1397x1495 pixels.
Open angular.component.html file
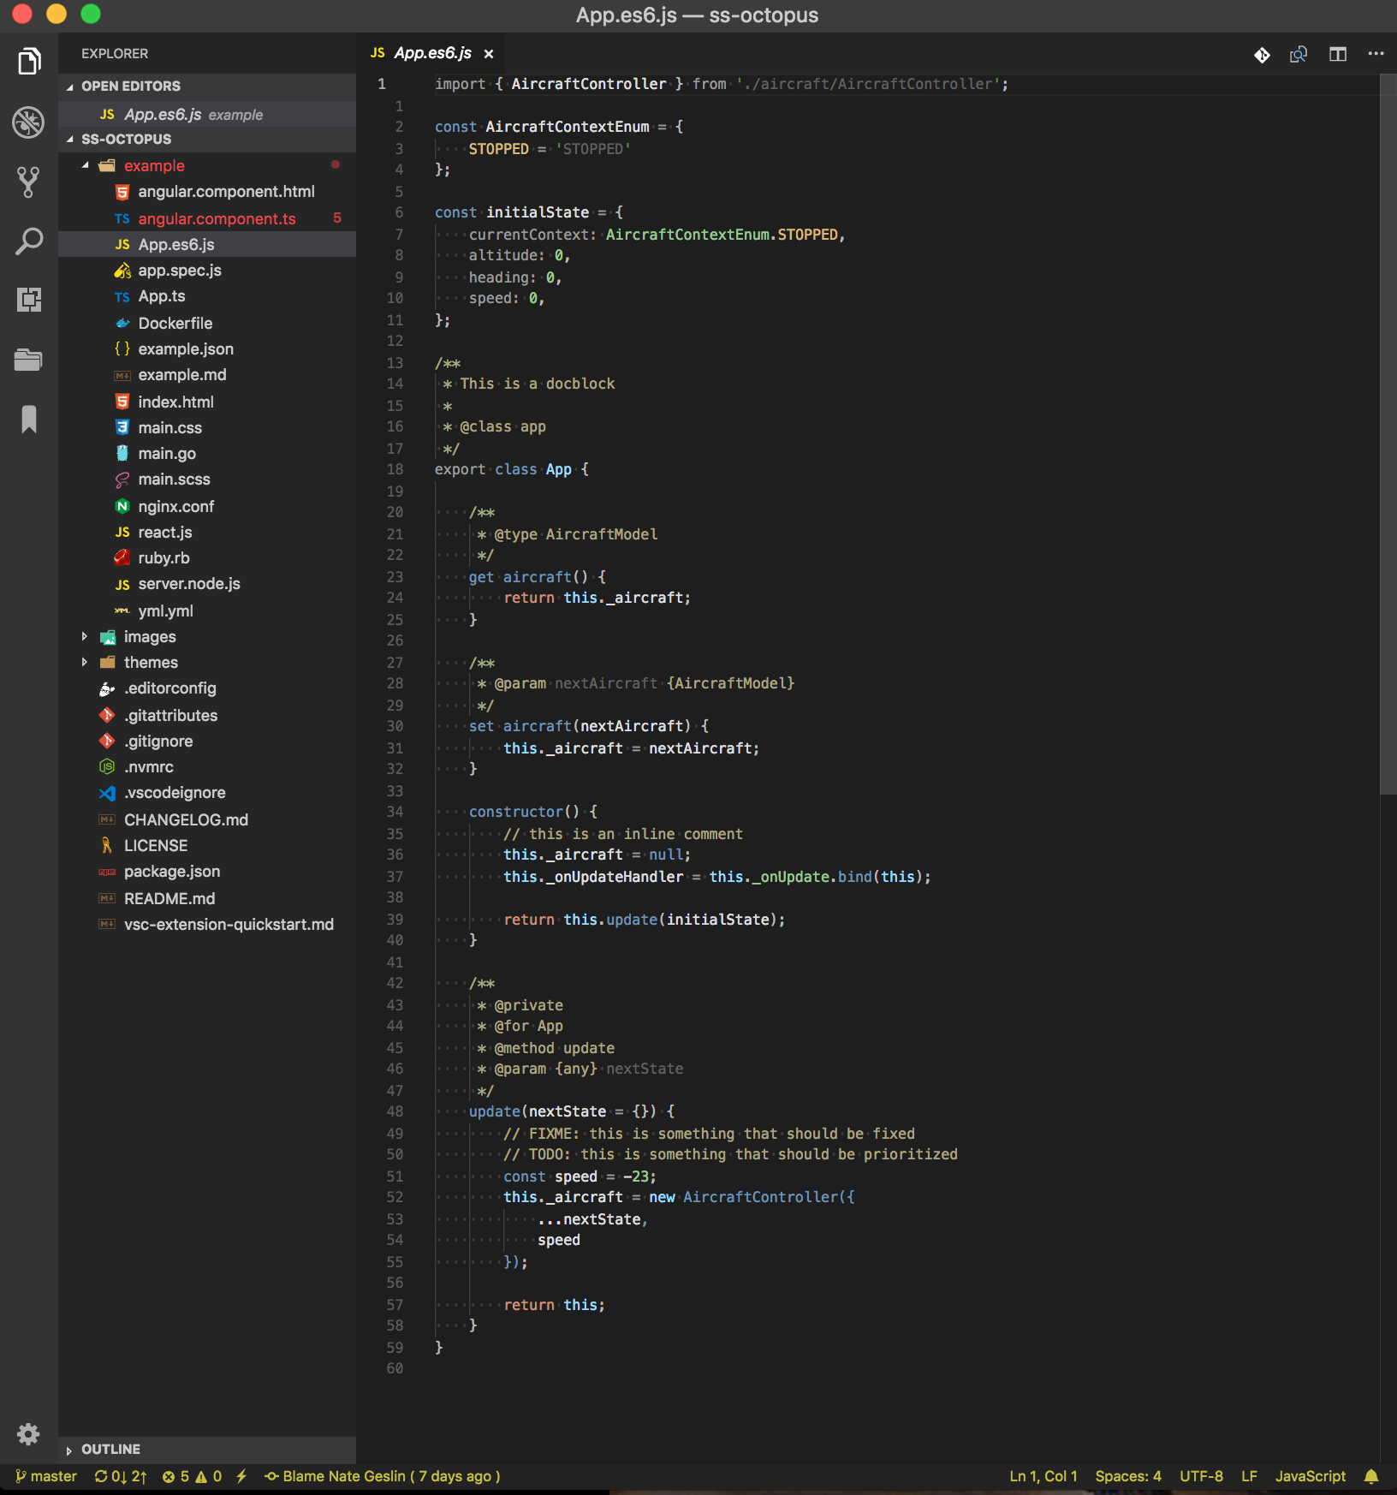pyautogui.click(x=207, y=192)
